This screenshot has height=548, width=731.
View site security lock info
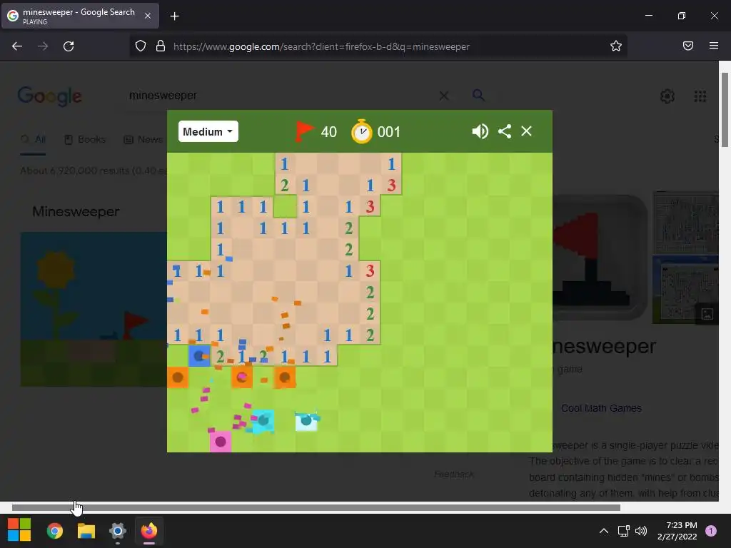coord(161,46)
